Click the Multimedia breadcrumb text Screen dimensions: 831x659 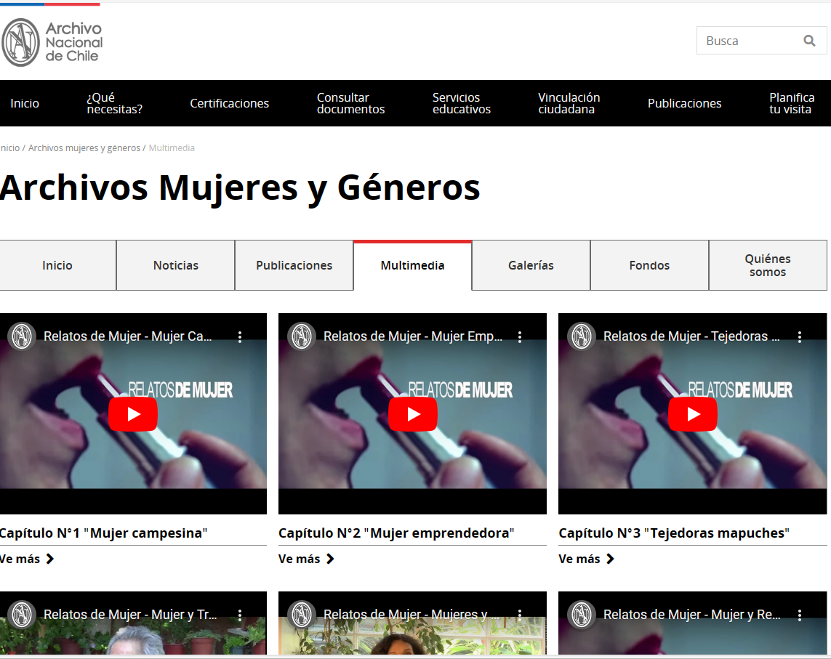172,148
